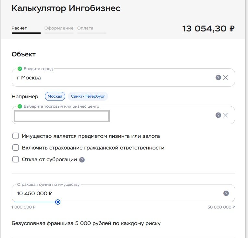Click the help icon in the city field

(218, 77)
